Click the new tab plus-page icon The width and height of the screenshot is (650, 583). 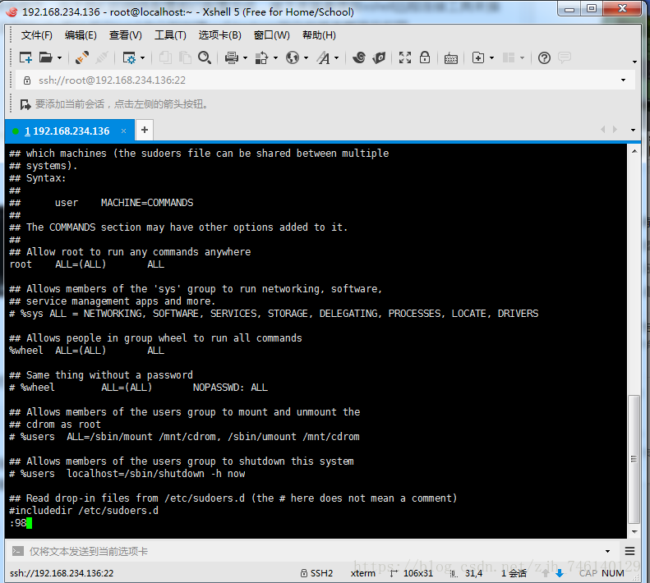click(x=478, y=57)
